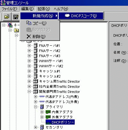Expand FNAサーバ#3 node
Screen dimensions: 128x130
[x=29, y=56]
